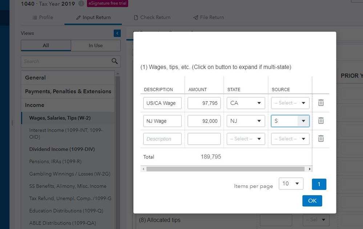Select the All views toggle
Viewport: 363px width, 229px height.
[46, 45]
